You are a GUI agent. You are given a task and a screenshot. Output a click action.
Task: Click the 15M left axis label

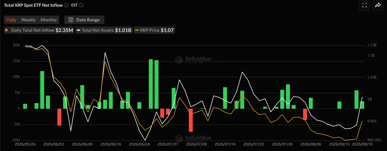point(16,61)
